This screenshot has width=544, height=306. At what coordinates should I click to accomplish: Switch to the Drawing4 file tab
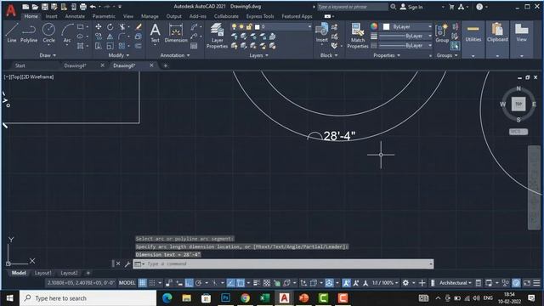76,65
